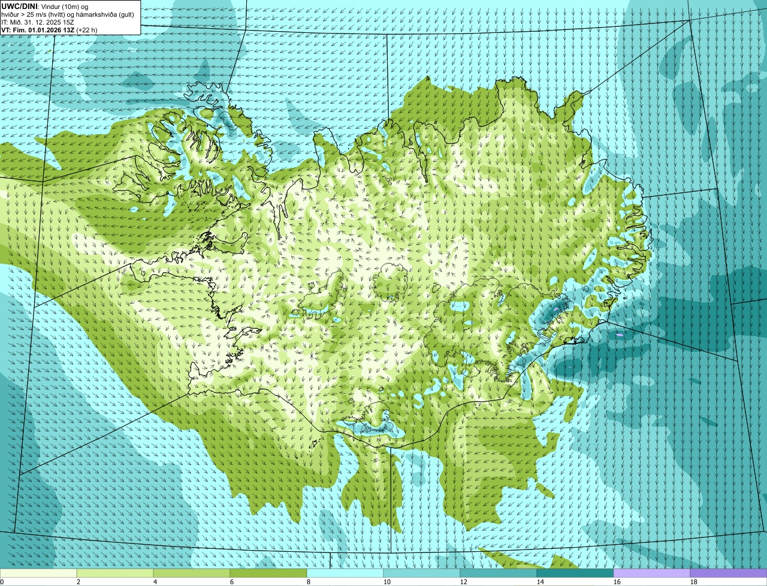Click the legend tick label "10" on the color bar
Image resolution: width=767 pixels, height=586 pixels.
click(386, 582)
